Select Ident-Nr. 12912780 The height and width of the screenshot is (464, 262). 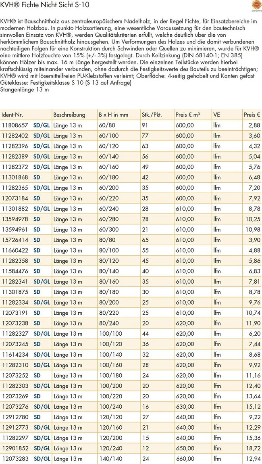click(x=15, y=417)
